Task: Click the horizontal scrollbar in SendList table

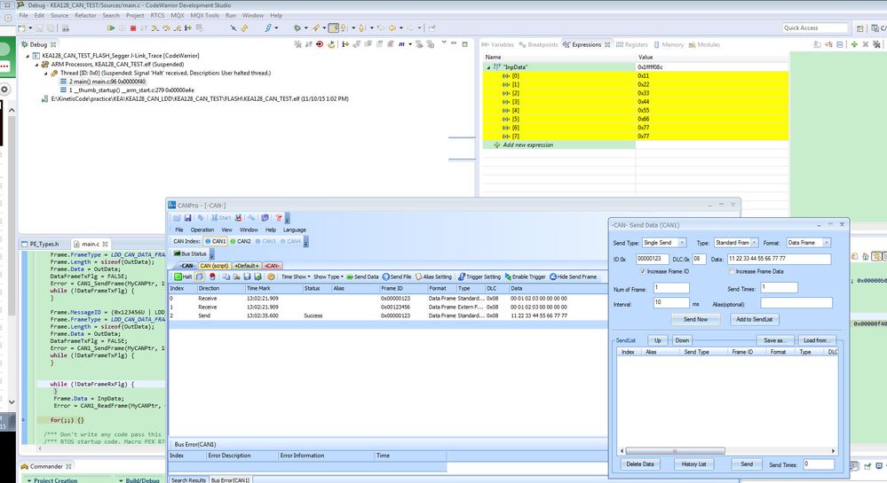Action: coord(673,451)
